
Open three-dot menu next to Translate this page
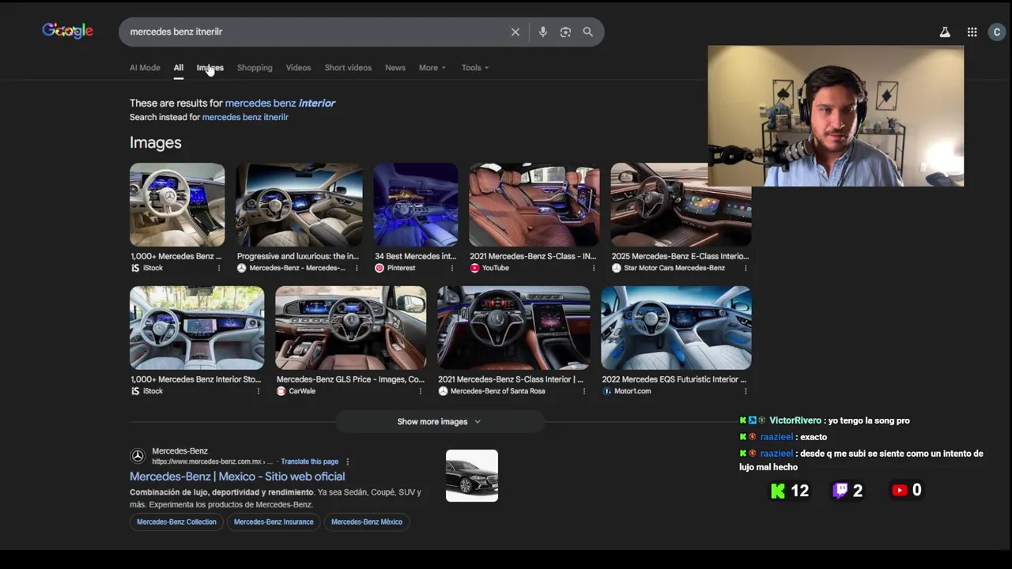[347, 462]
